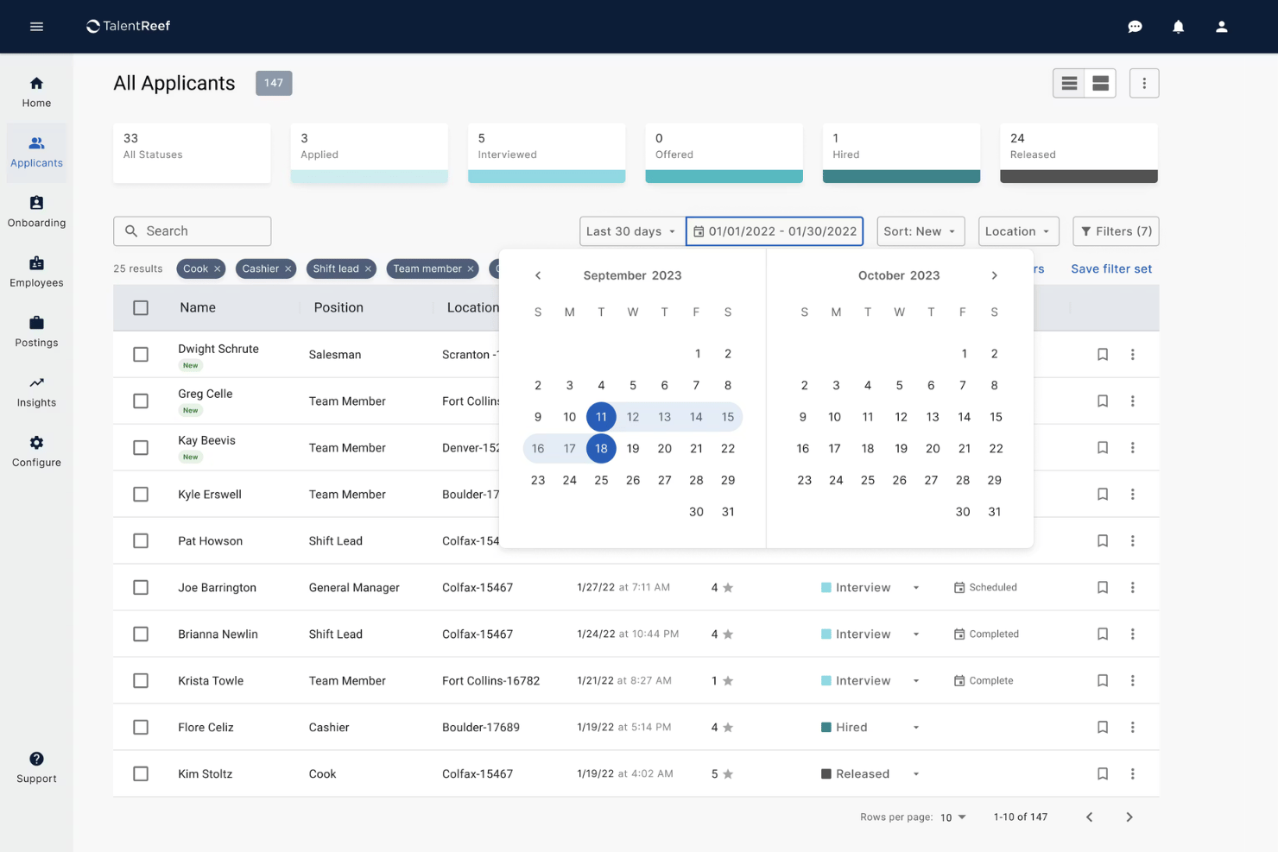Open the page-level more options menu

pos(1144,83)
